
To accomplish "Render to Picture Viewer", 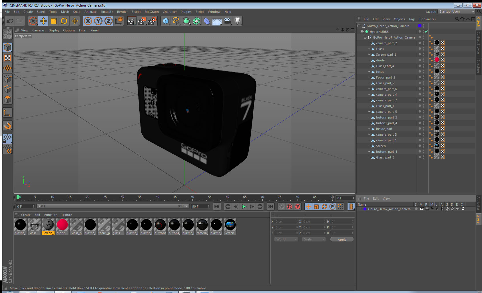I will point(142,21).
